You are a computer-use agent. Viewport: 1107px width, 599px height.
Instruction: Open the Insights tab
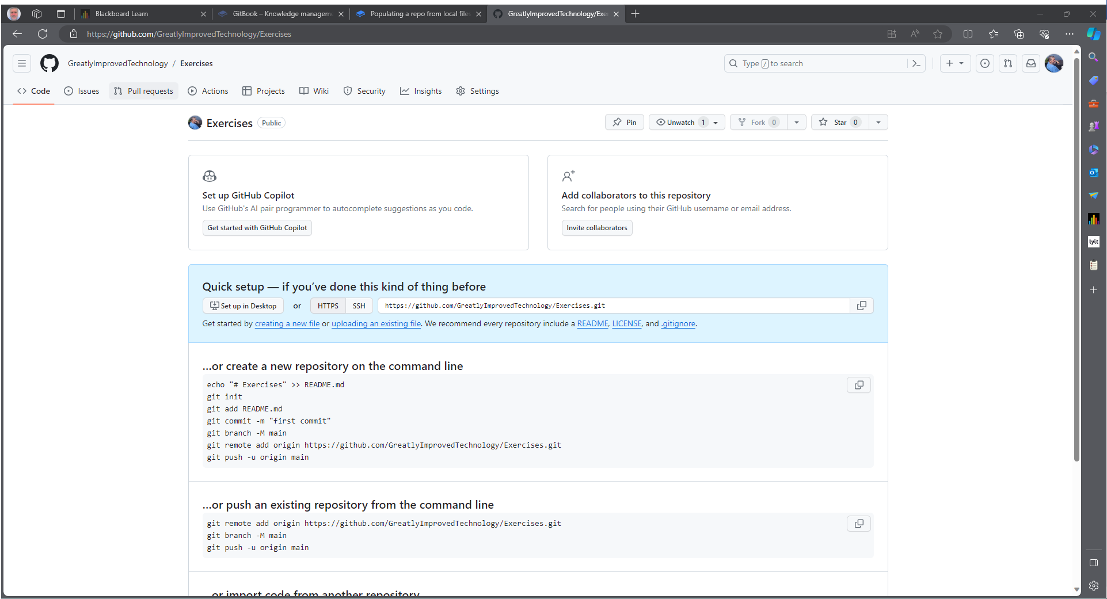[x=421, y=91]
